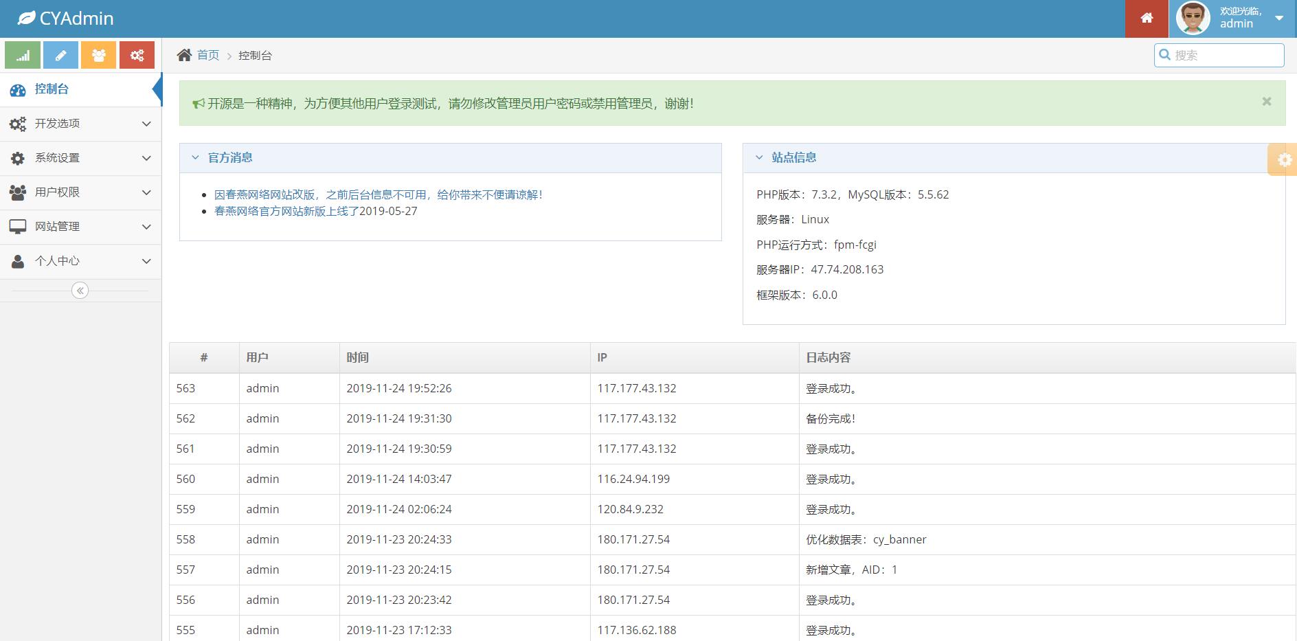
Task: Click the search magnifier icon
Action: [x=1166, y=55]
